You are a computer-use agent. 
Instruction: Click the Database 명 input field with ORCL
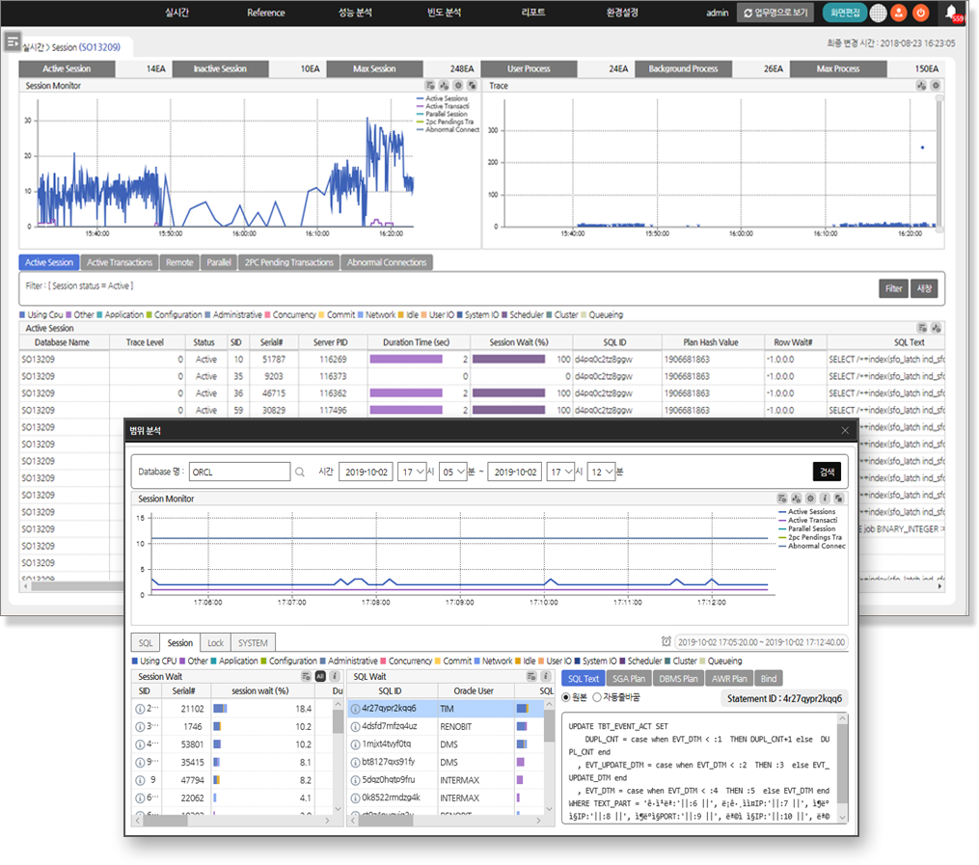(240, 472)
